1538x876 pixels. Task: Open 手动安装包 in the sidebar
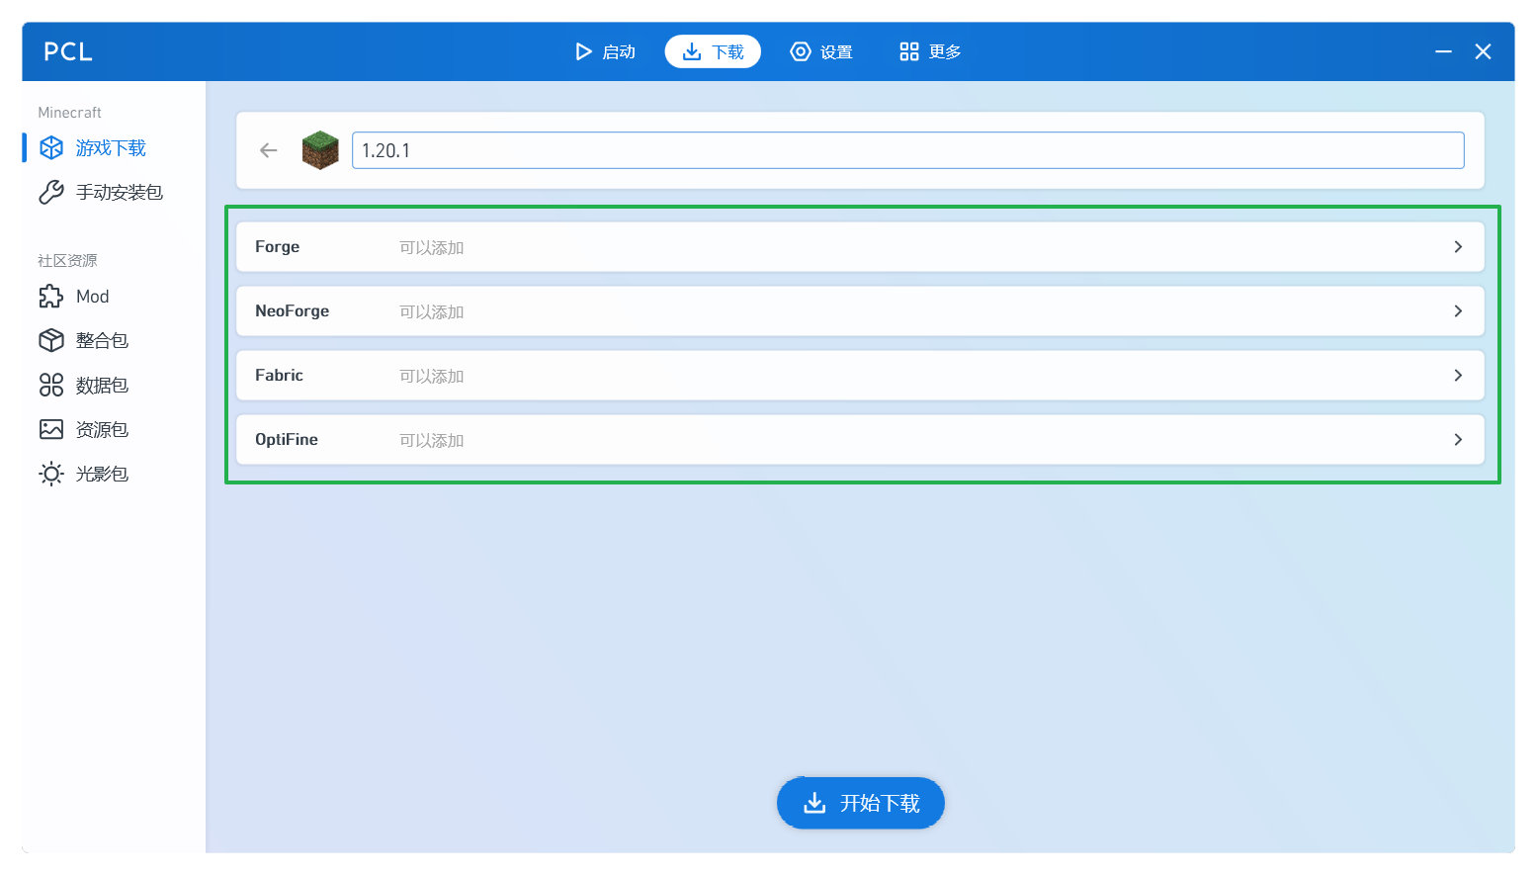[x=120, y=192]
